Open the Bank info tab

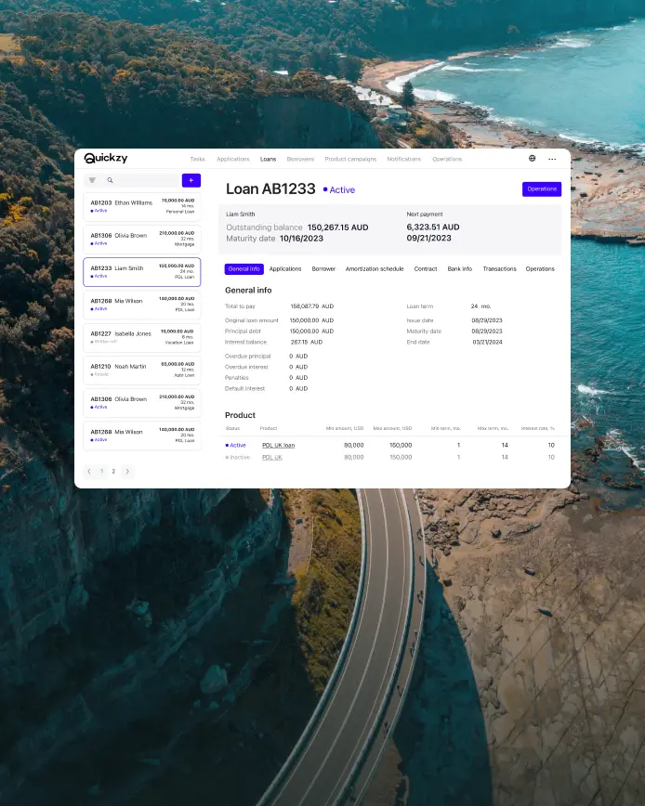[460, 269]
